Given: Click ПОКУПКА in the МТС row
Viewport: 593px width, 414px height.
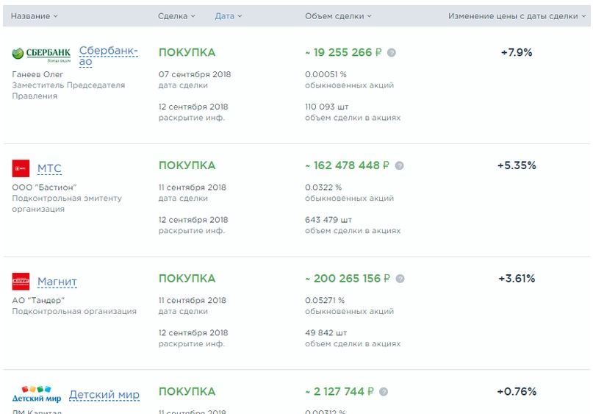Looking at the screenshot, I should click(187, 165).
